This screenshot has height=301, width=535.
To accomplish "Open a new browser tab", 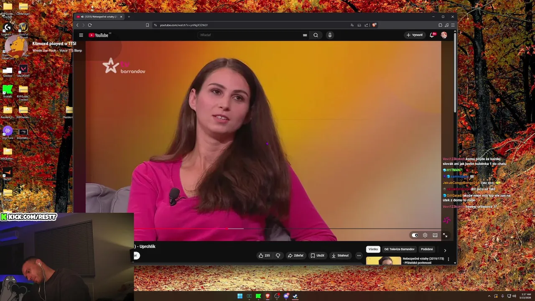I will tap(129, 17).
